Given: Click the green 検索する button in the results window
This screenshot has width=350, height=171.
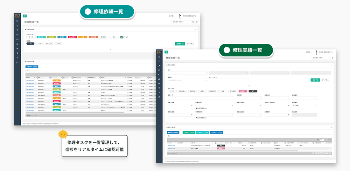Looking at the screenshot, I should point(315,80).
